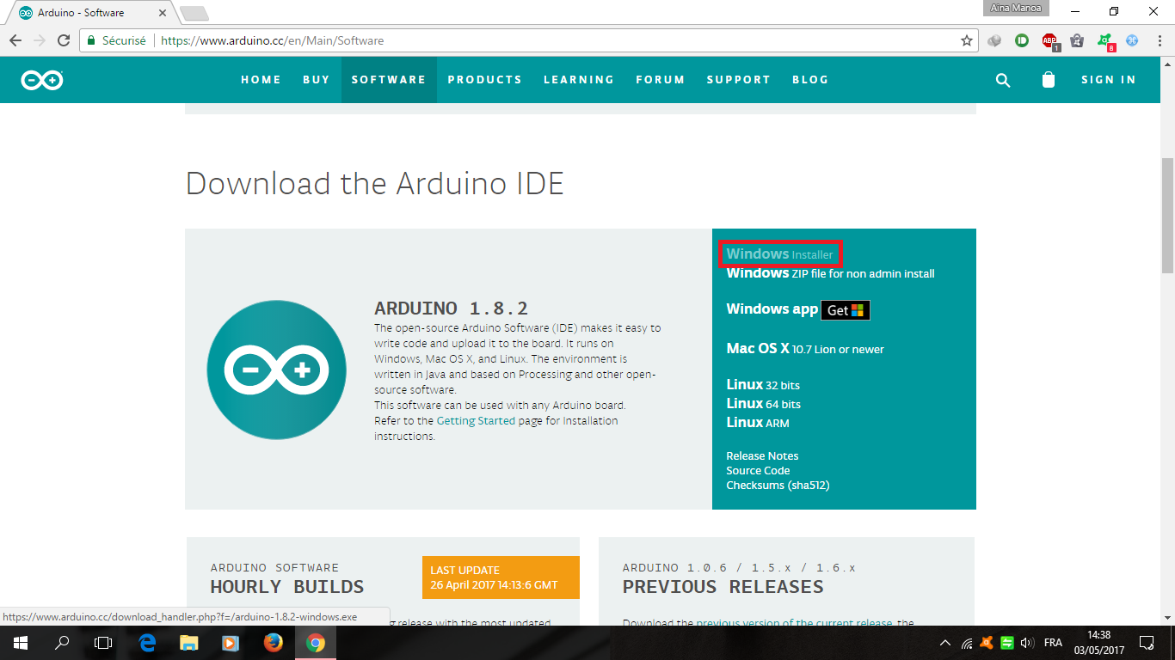Click the browser forward arrow
This screenshot has width=1175, height=660.
tap(40, 40)
